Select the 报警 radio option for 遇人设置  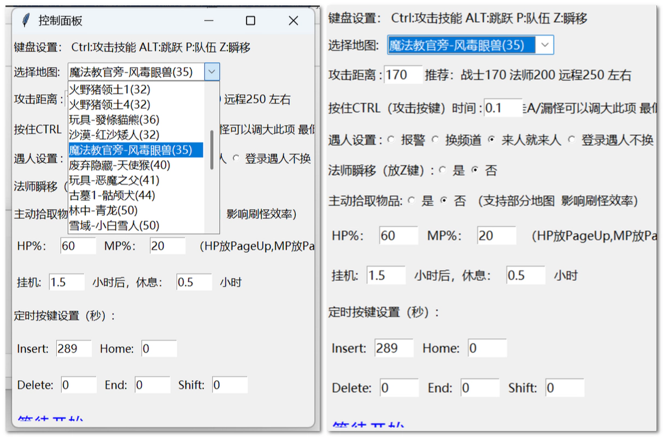point(391,140)
